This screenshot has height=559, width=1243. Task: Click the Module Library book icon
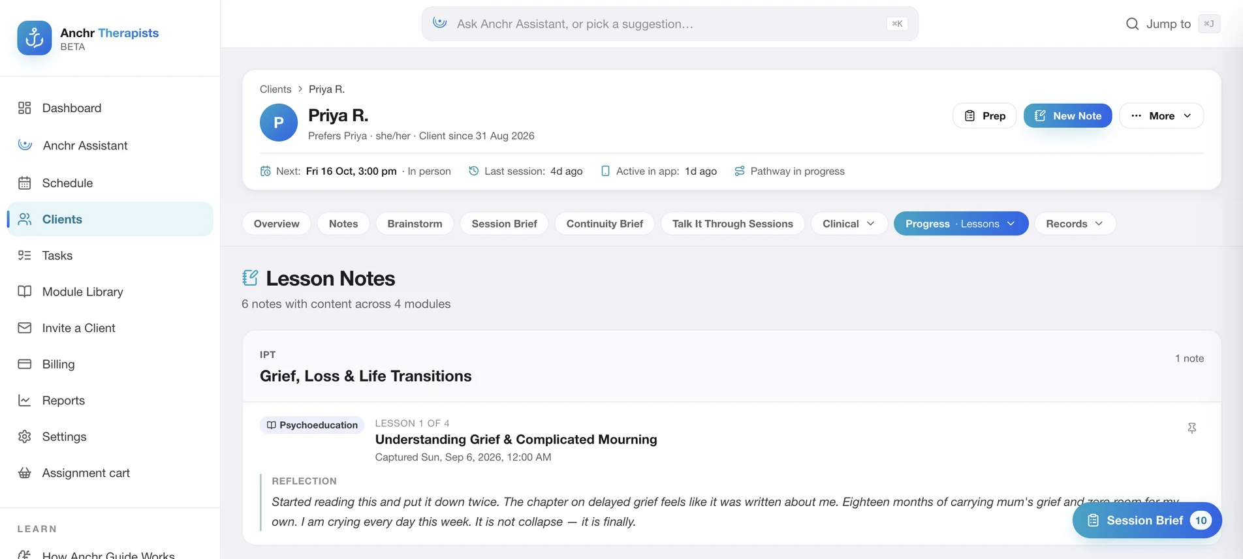pyautogui.click(x=25, y=292)
